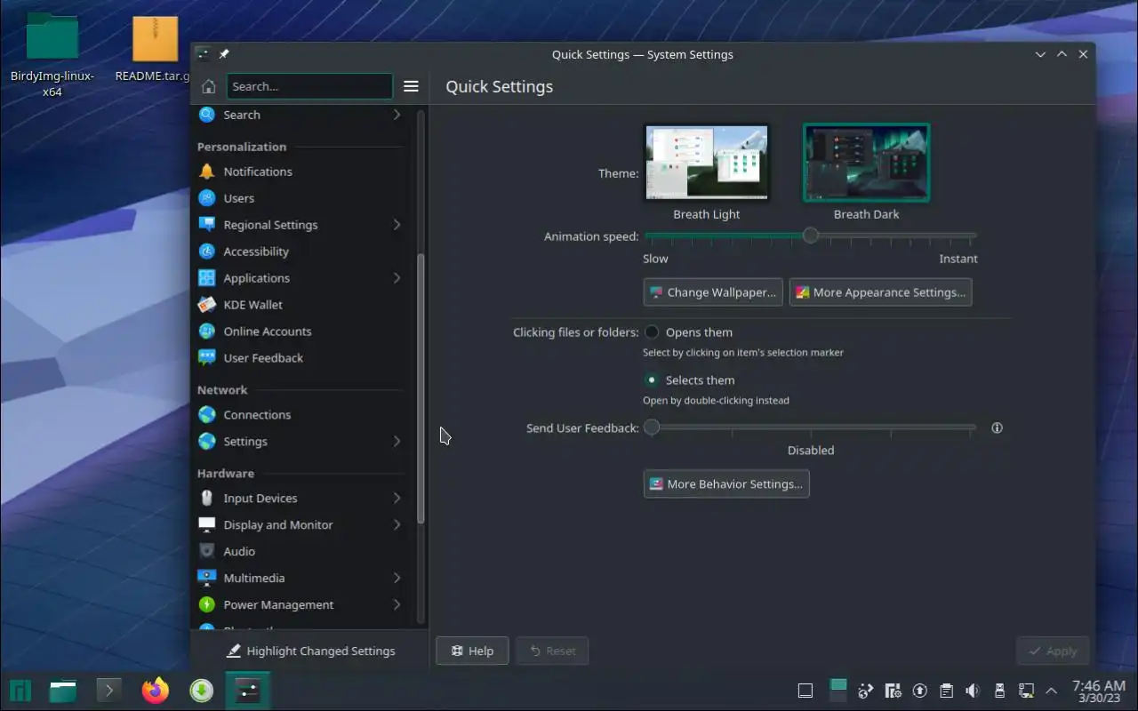Open More Behavior Settings
The height and width of the screenshot is (711, 1138).
(x=726, y=484)
